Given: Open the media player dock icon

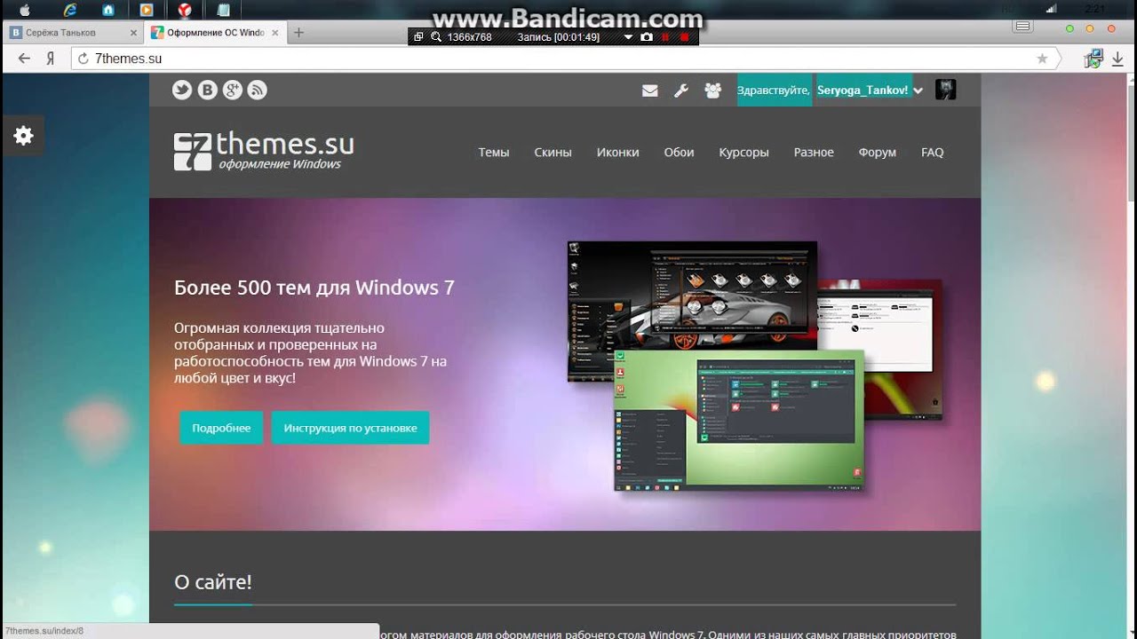Looking at the screenshot, I should pyautogui.click(x=147, y=10).
